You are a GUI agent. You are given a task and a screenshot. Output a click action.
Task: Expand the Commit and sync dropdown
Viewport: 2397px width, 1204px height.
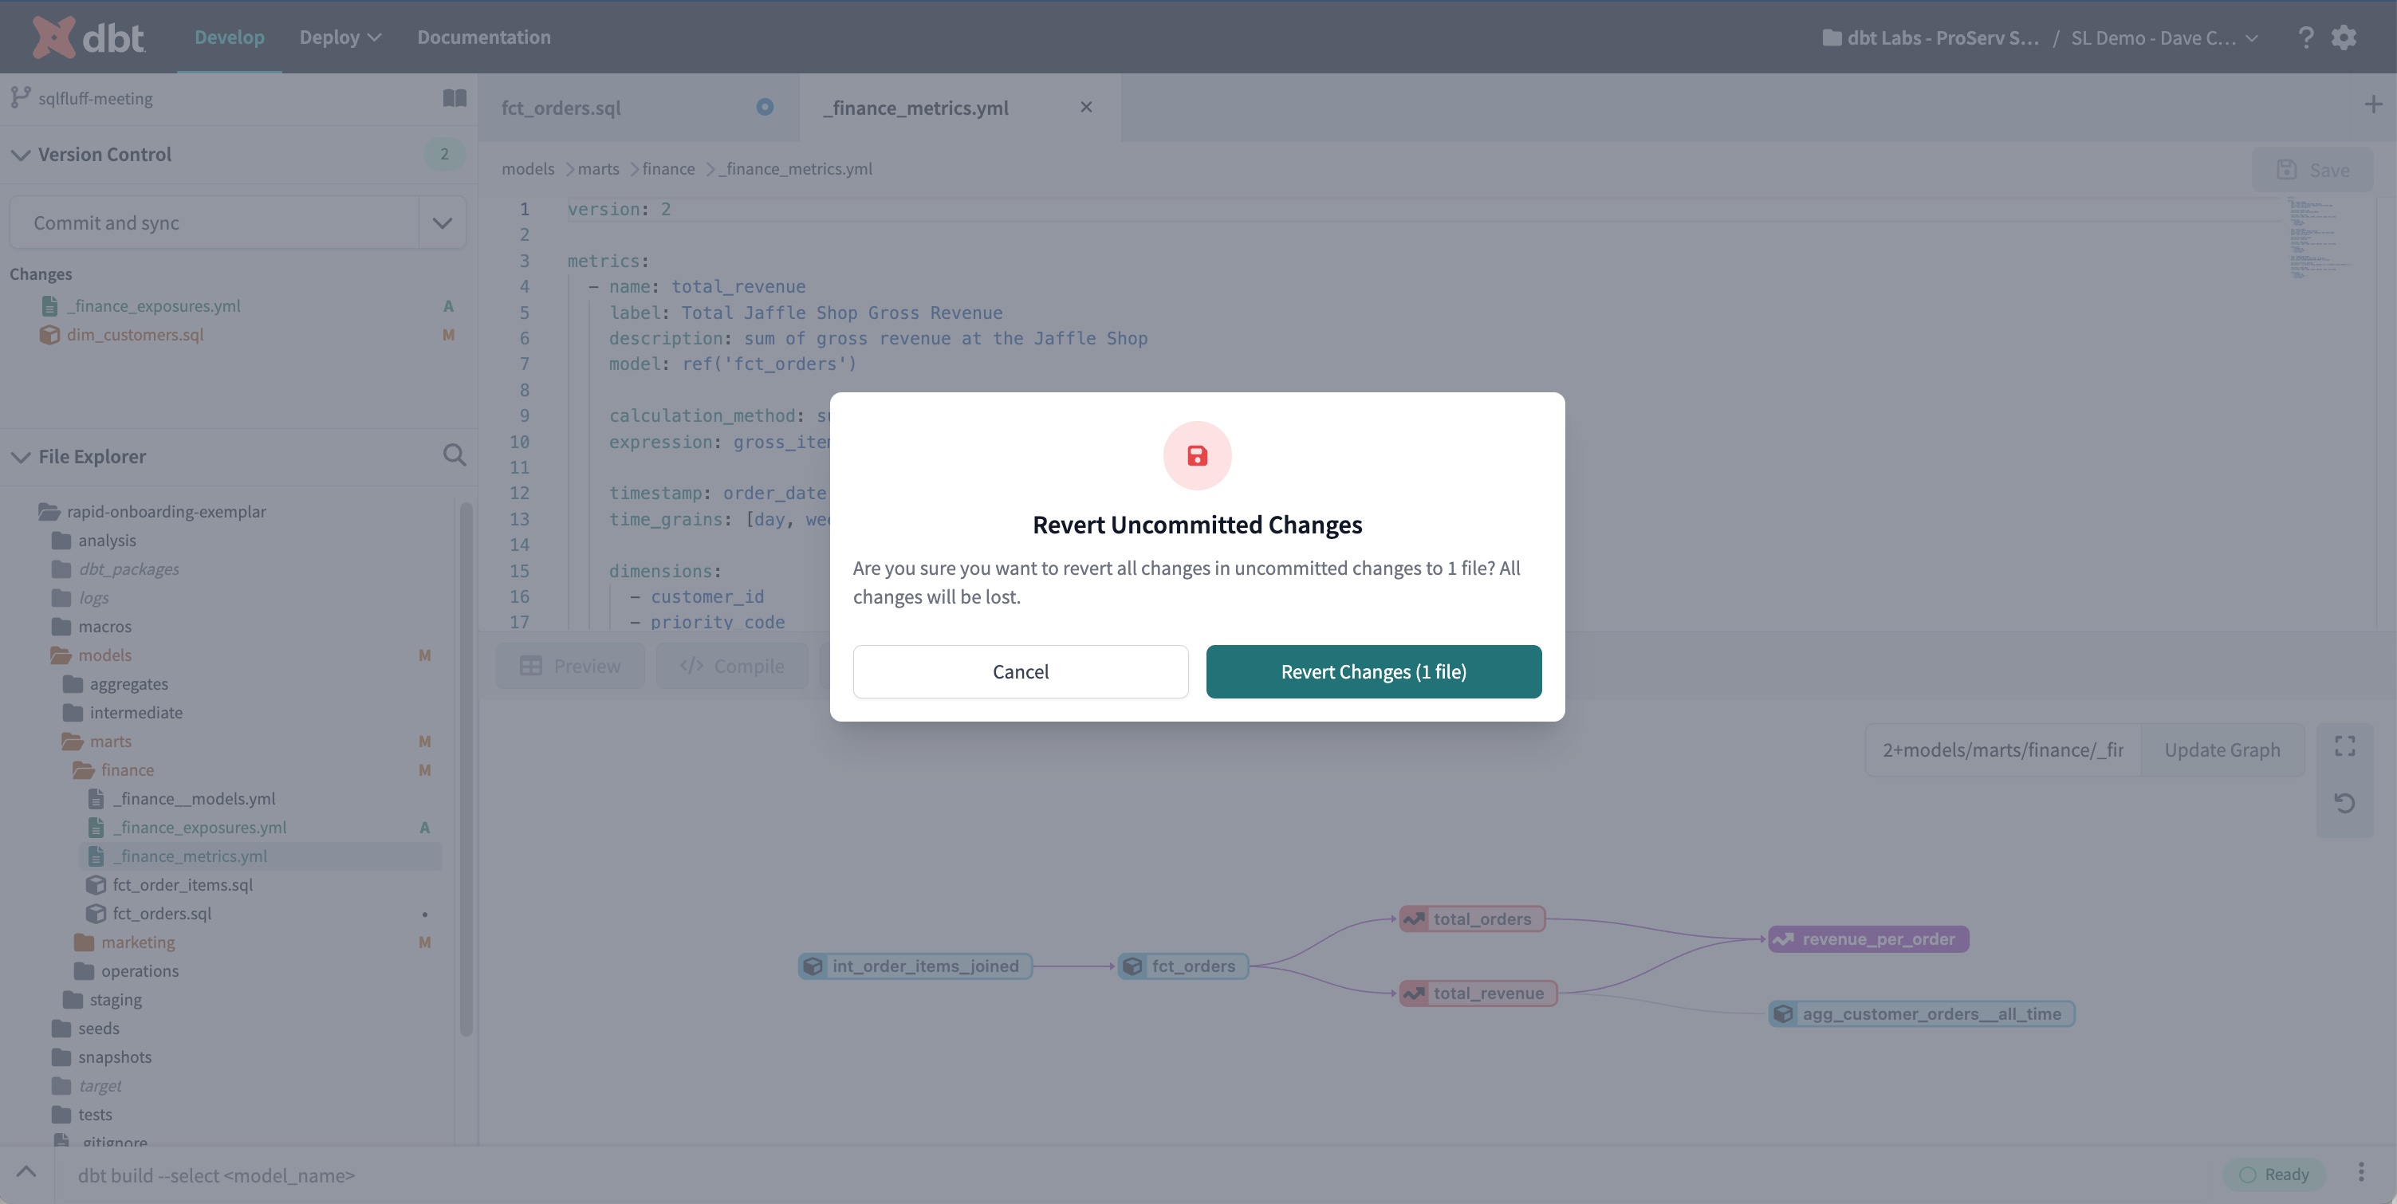[441, 222]
